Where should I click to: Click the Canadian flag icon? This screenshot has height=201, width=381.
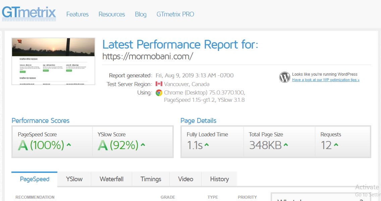pyautogui.click(x=159, y=84)
